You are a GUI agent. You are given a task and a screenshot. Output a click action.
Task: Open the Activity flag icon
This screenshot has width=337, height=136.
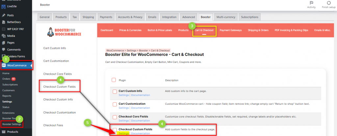point(311,3)
